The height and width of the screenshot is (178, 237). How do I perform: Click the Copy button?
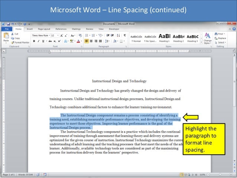pyautogui.click(x=16, y=38)
